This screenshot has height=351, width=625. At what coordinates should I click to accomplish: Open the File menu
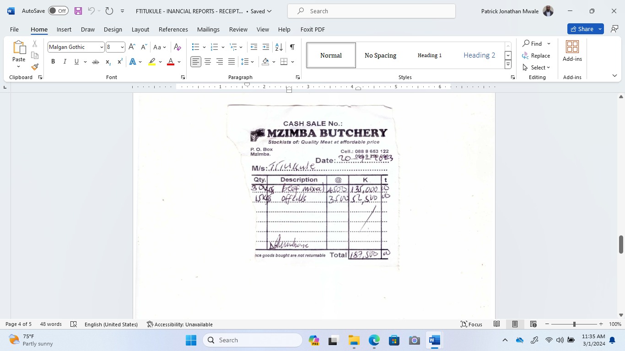coord(14,29)
